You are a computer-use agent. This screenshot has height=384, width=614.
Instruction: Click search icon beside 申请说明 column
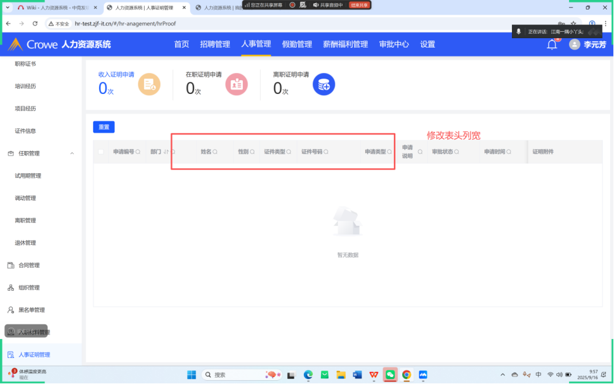(x=420, y=152)
